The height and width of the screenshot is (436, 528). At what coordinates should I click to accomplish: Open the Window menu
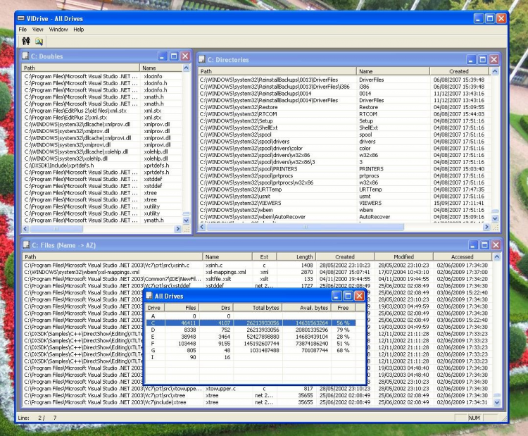coord(58,30)
